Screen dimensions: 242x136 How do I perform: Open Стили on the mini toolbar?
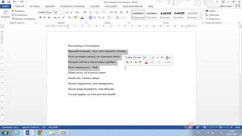pos(168,60)
